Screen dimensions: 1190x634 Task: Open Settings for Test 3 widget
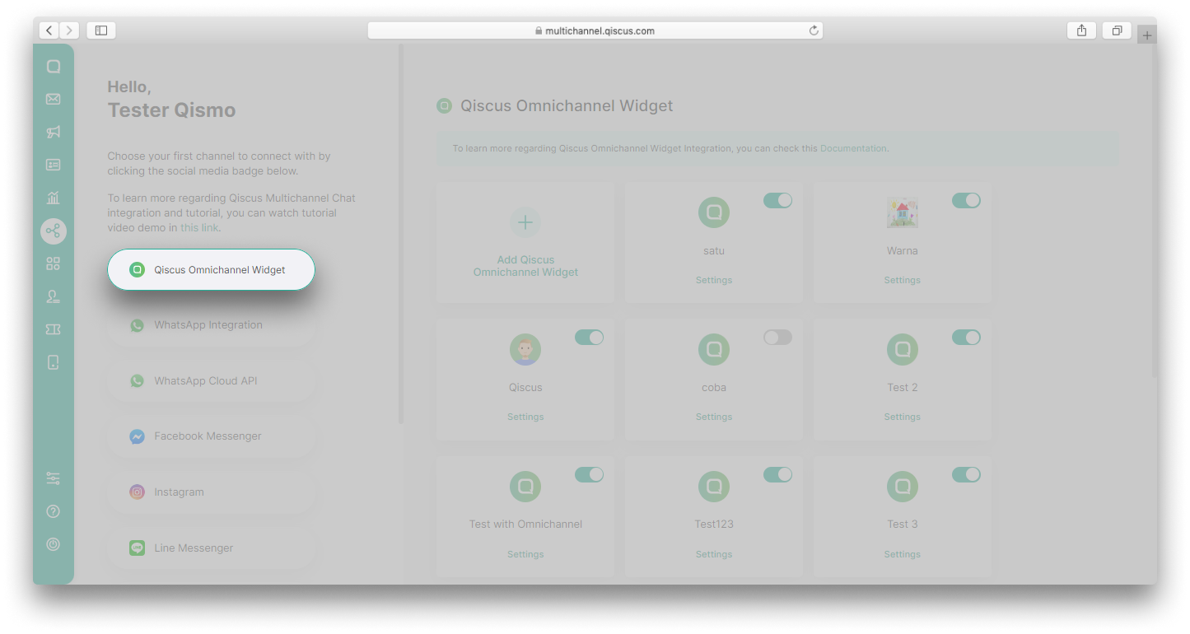click(x=903, y=554)
